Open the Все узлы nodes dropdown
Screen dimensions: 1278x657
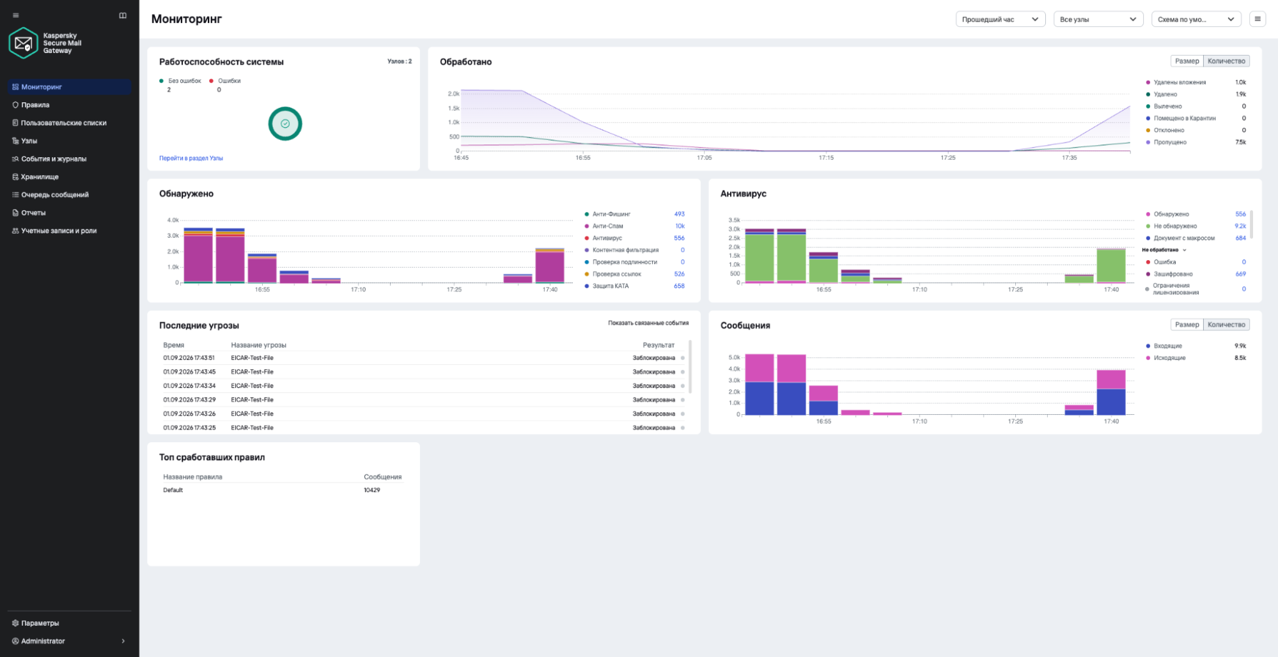coord(1098,19)
